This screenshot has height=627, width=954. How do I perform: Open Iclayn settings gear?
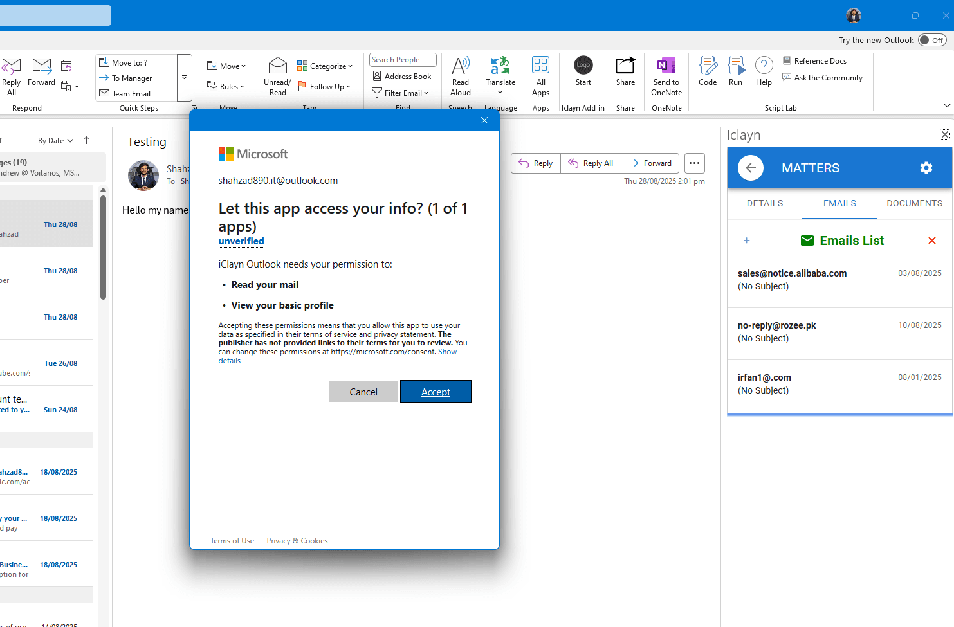(926, 168)
